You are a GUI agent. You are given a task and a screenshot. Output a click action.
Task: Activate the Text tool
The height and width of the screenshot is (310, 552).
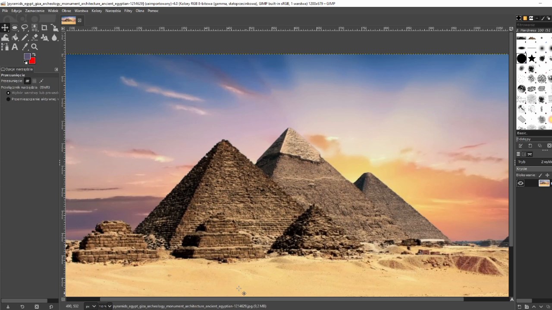pyautogui.click(x=15, y=47)
